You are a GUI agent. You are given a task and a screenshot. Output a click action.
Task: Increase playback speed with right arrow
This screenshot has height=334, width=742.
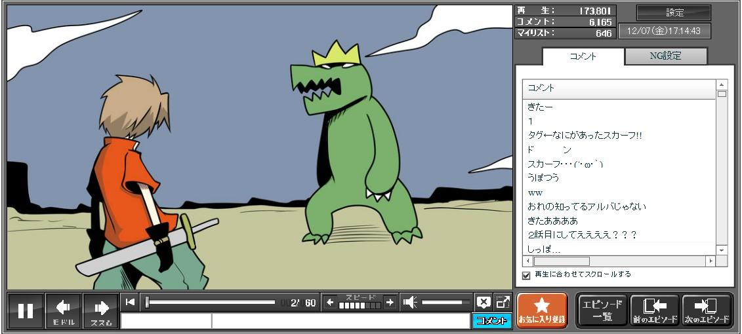[x=390, y=302]
